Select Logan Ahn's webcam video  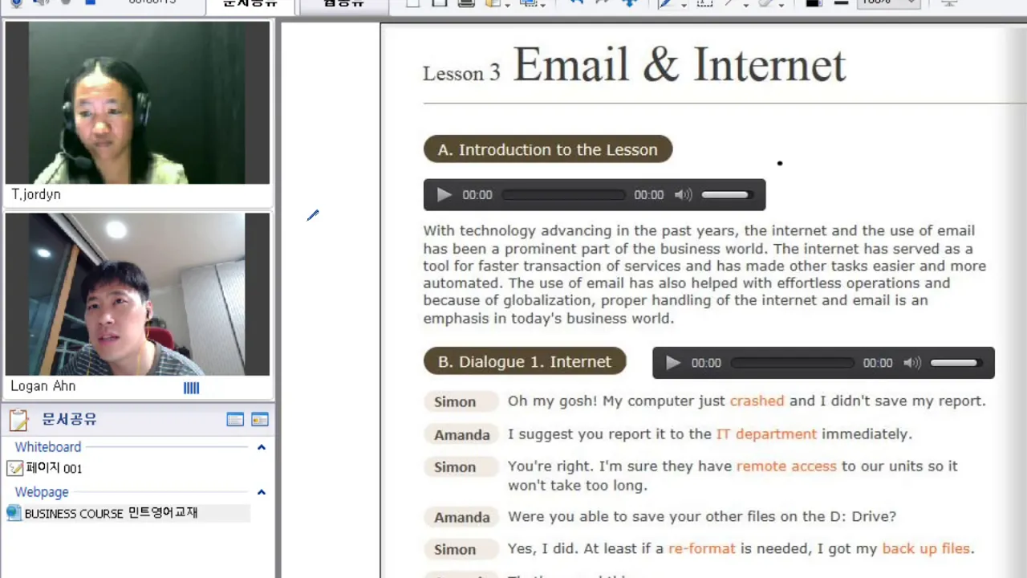pyautogui.click(x=137, y=294)
